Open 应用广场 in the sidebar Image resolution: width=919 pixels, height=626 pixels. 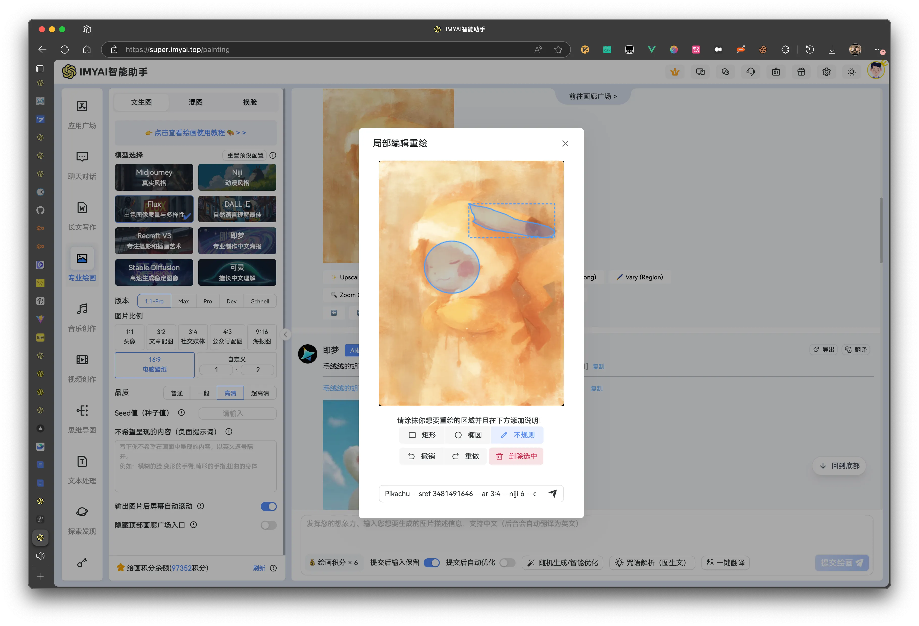(x=82, y=114)
